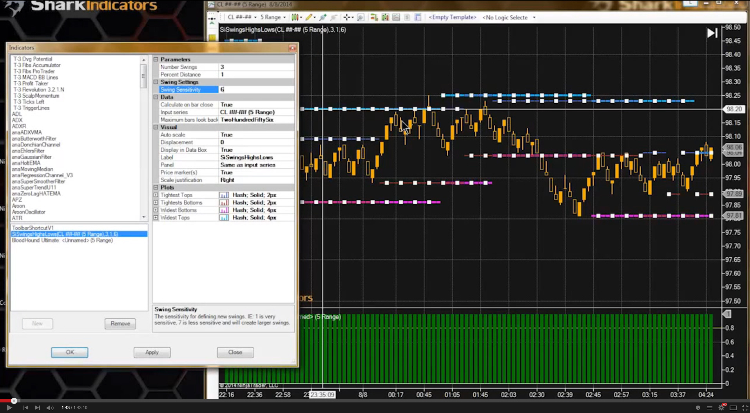The height and width of the screenshot is (413, 750).
Task: Click the New button
Action: tap(37, 324)
